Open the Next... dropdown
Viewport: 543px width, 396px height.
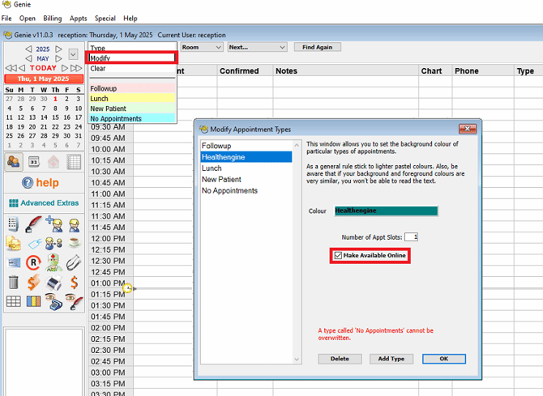click(x=256, y=48)
